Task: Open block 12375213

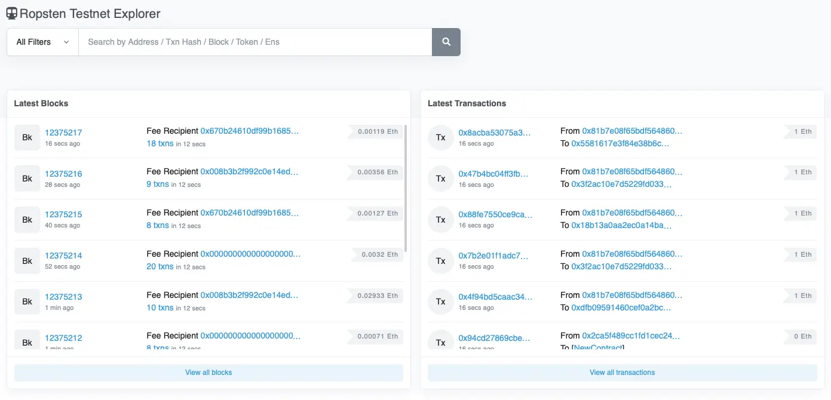Action: pos(63,297)
